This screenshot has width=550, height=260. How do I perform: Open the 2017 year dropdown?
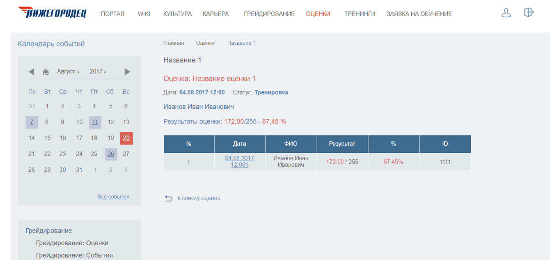(x=98, y=71)
